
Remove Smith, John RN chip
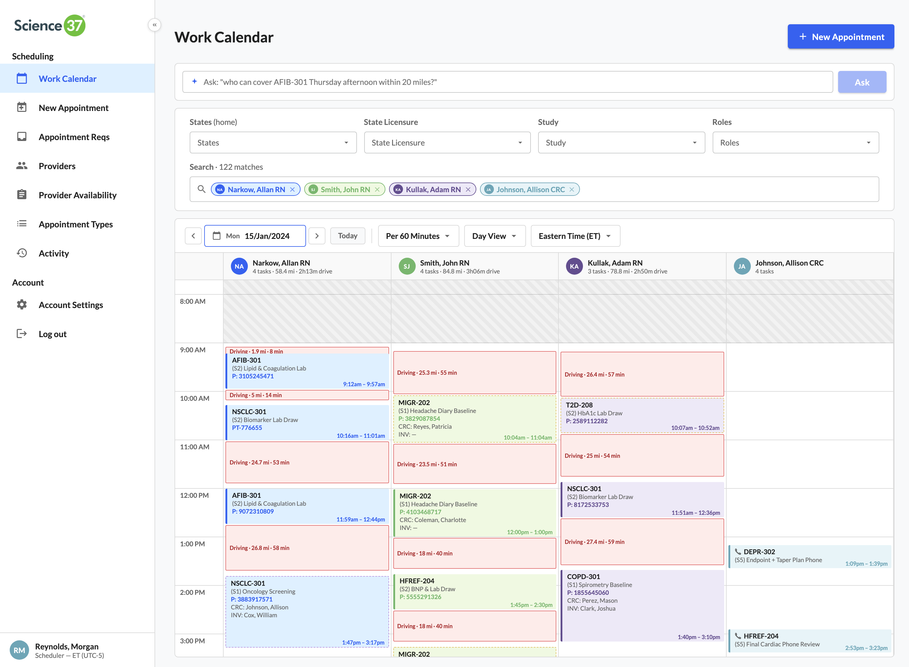click(377, 189)
